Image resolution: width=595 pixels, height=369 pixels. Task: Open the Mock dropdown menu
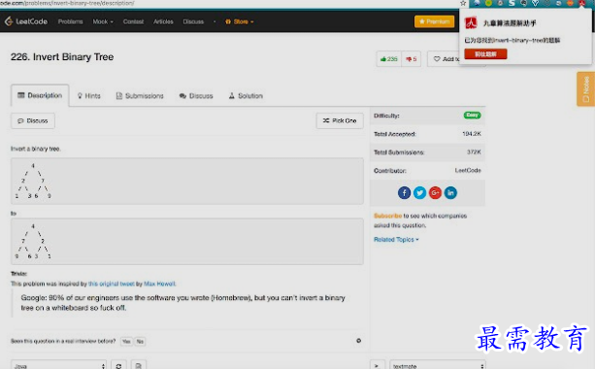click(x=103, y=21)
